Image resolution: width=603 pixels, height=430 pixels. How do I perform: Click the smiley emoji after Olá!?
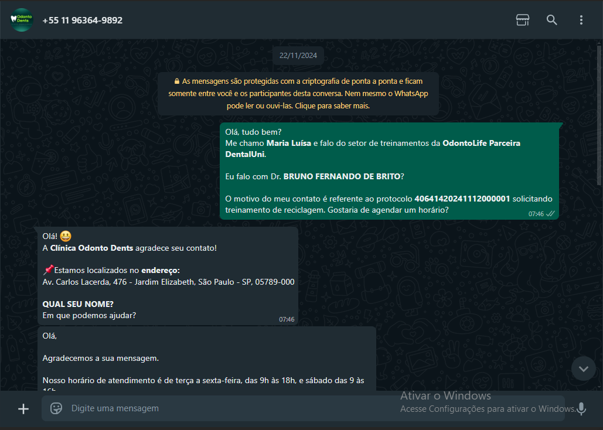66,236
